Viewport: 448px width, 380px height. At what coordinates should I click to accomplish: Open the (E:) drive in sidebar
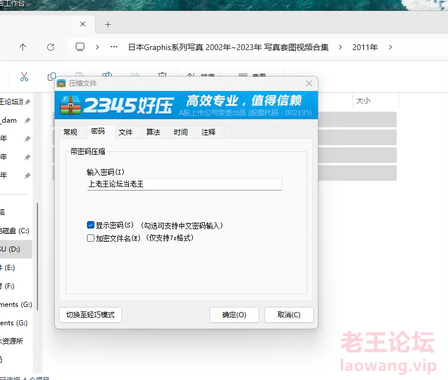16,267
